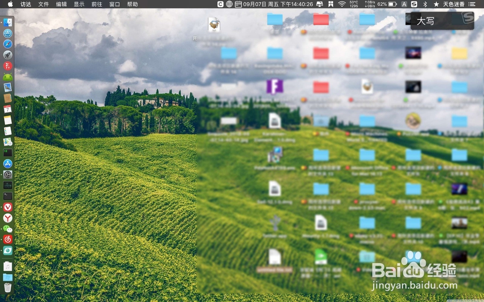Click the date and time display
The width and height of the screenshot is (484, 302).
(x=278, y=4)
